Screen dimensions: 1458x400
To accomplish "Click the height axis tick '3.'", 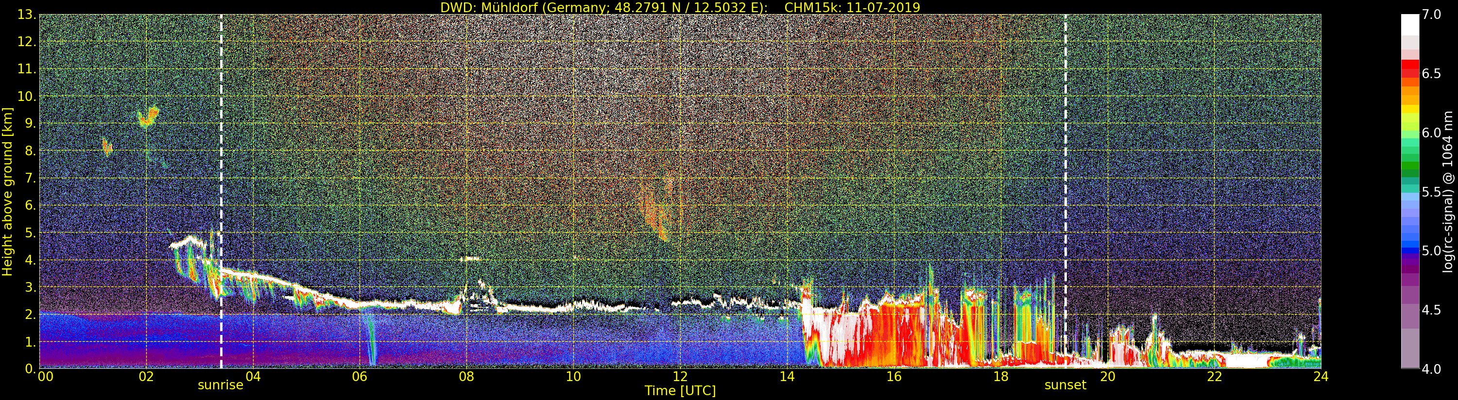I will coord(30,287).
